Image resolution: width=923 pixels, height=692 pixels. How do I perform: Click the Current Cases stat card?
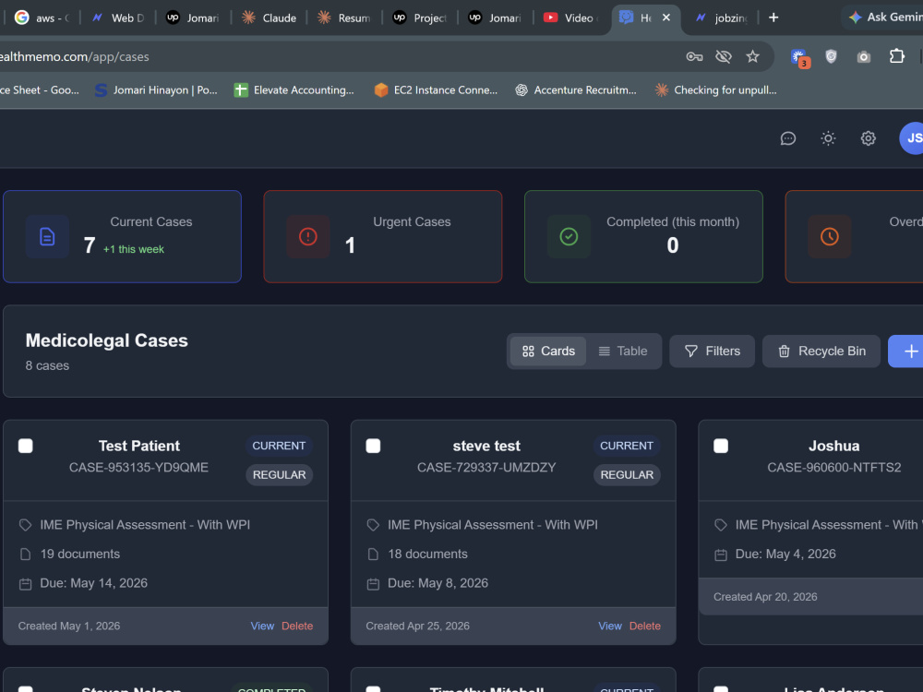(123, 236)
